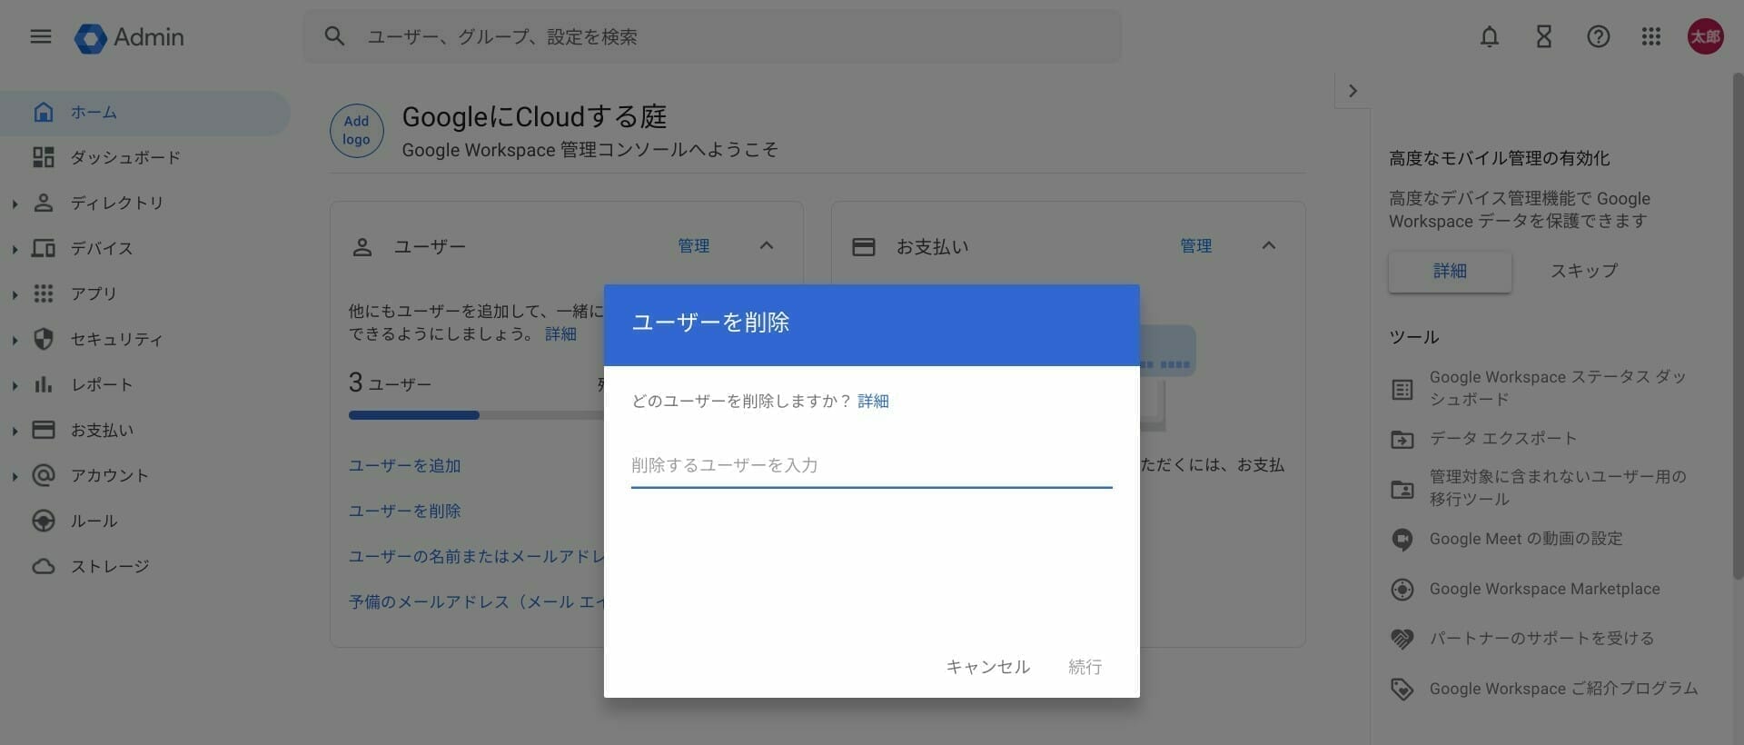Open the 予備のメールアドレス link
The image size is (1744, 745).
click(x=477, y=601)
